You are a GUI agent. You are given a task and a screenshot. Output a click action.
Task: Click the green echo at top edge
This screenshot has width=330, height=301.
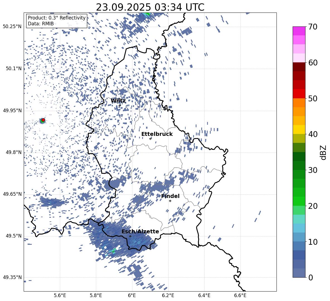[x=146, y=14]
